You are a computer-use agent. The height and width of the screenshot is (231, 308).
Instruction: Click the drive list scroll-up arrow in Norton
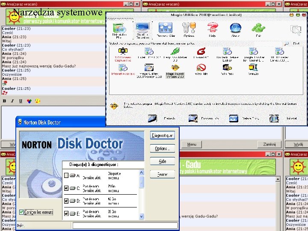click(142, 173)
